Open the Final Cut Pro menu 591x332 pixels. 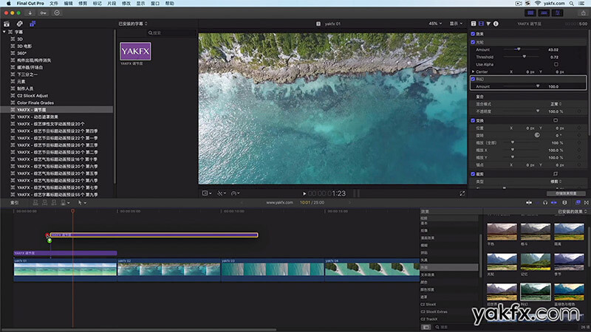30,4
